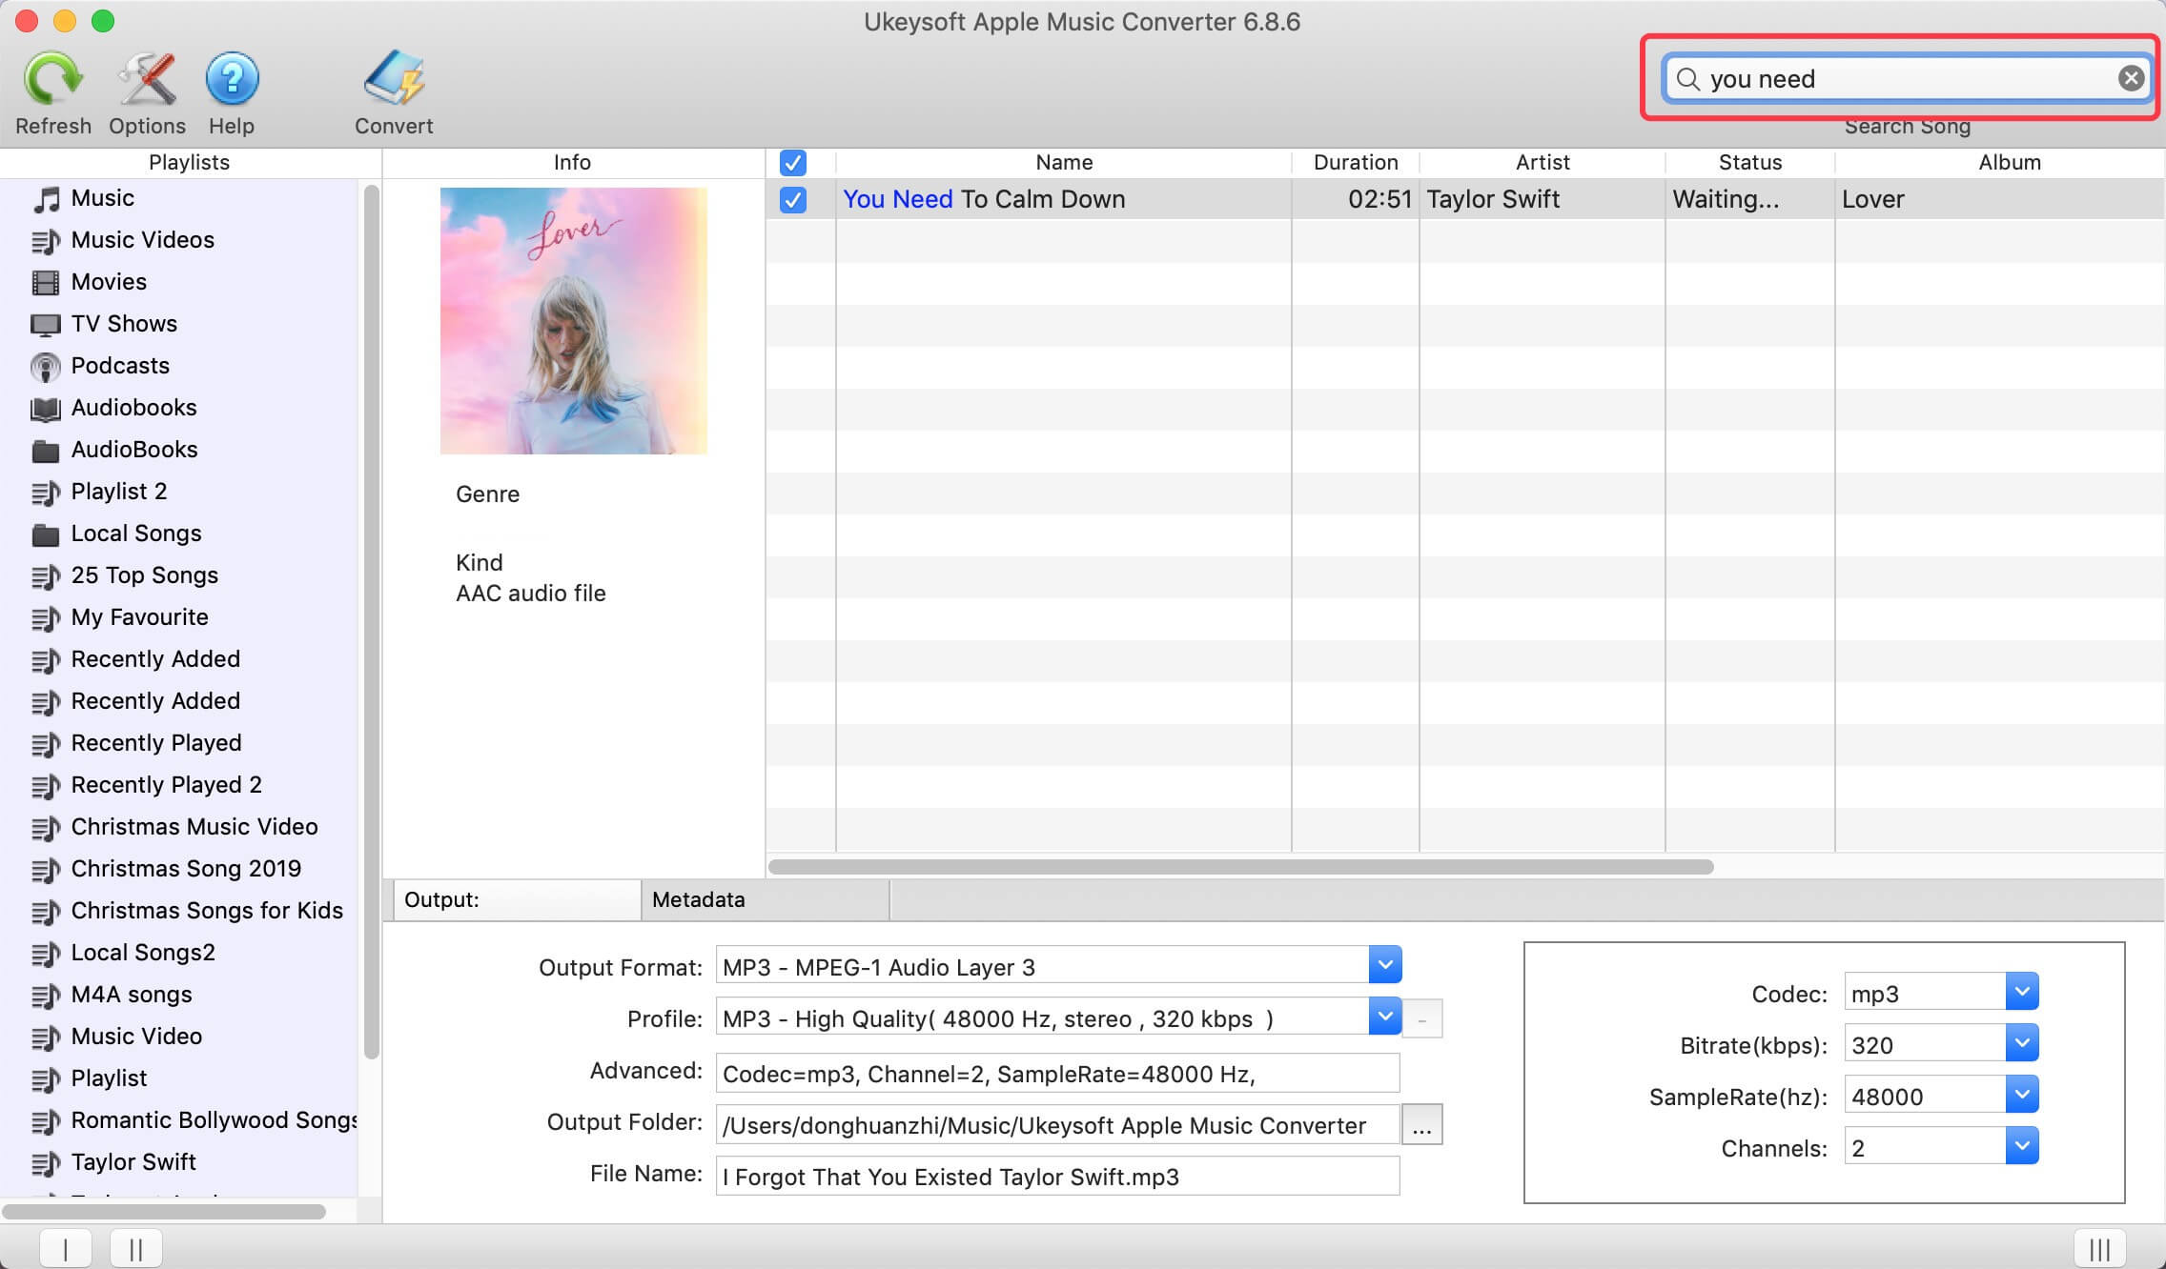Open the Options tools icon
The image size is (2166, 1269).
[x=147, y=78]
